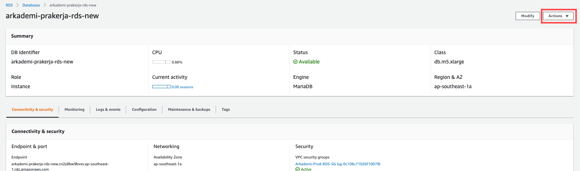This screenshot has height=171, width=580.
Task: Click the Connectivity & security section heading
Action: tap(38, 131)
